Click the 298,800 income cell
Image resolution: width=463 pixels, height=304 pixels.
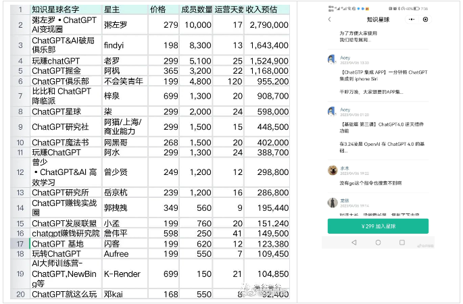tap(267, 172)
